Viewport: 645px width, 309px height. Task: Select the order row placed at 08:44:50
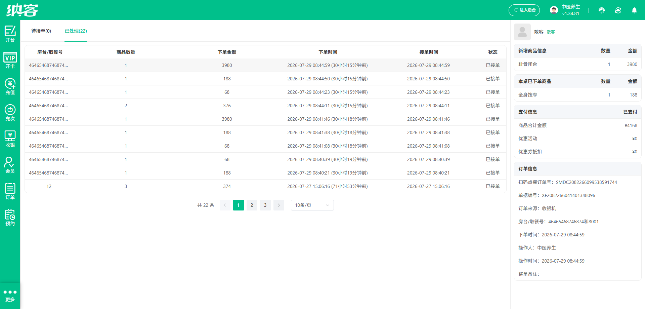point(265,79)
